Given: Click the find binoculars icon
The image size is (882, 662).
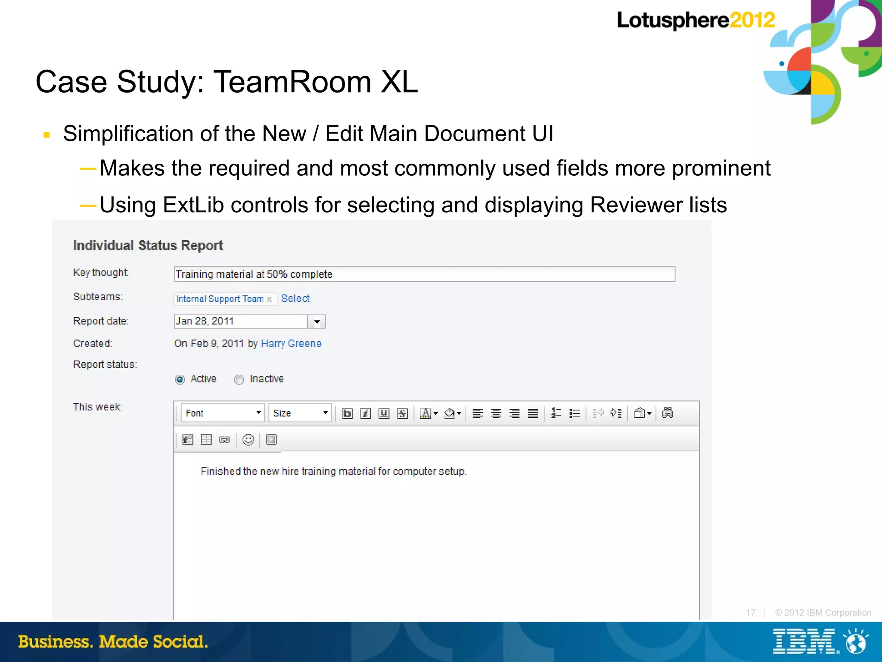Looking at the screenshot, I should click(x=668, y=413).
